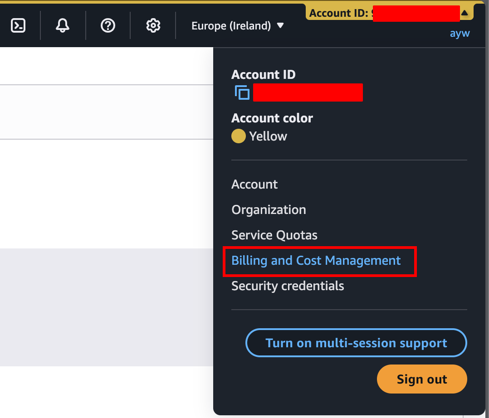Open the Help menu via question mark icon
Screen dimensions: 489x418
tap(108, 25)
